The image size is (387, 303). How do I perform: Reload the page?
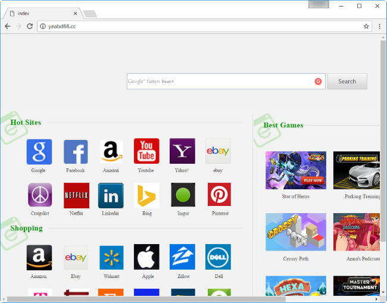tap(30, 26)
